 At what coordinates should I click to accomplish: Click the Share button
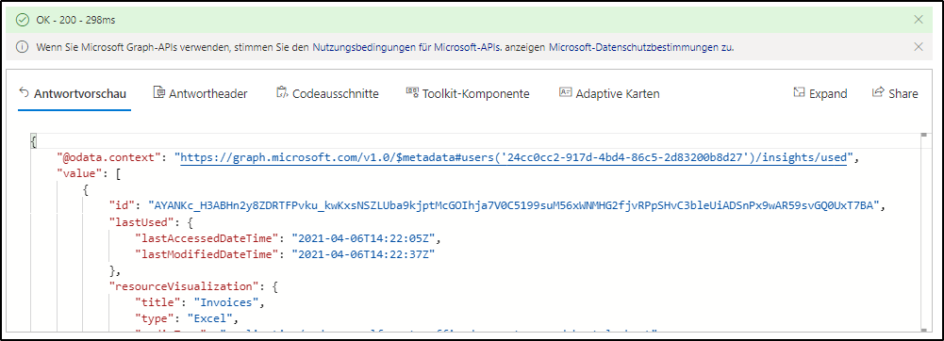(x=895, y=94)
